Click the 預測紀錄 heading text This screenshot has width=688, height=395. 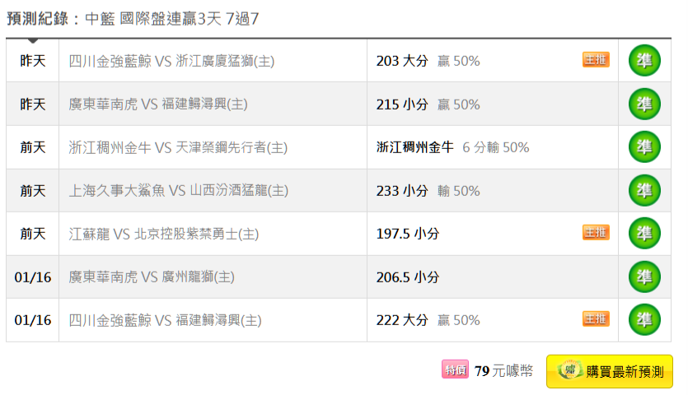38,19
